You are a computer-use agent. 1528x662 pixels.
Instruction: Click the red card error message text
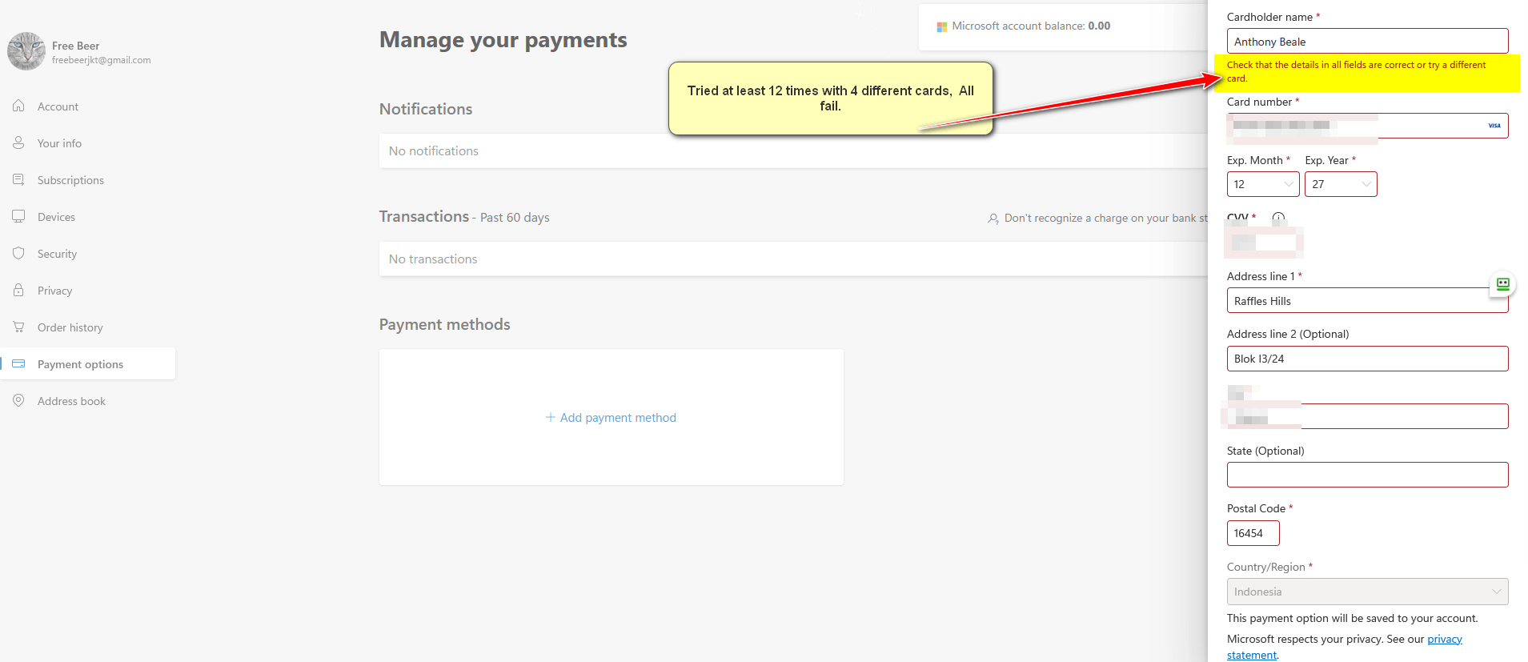[1356, 71]
